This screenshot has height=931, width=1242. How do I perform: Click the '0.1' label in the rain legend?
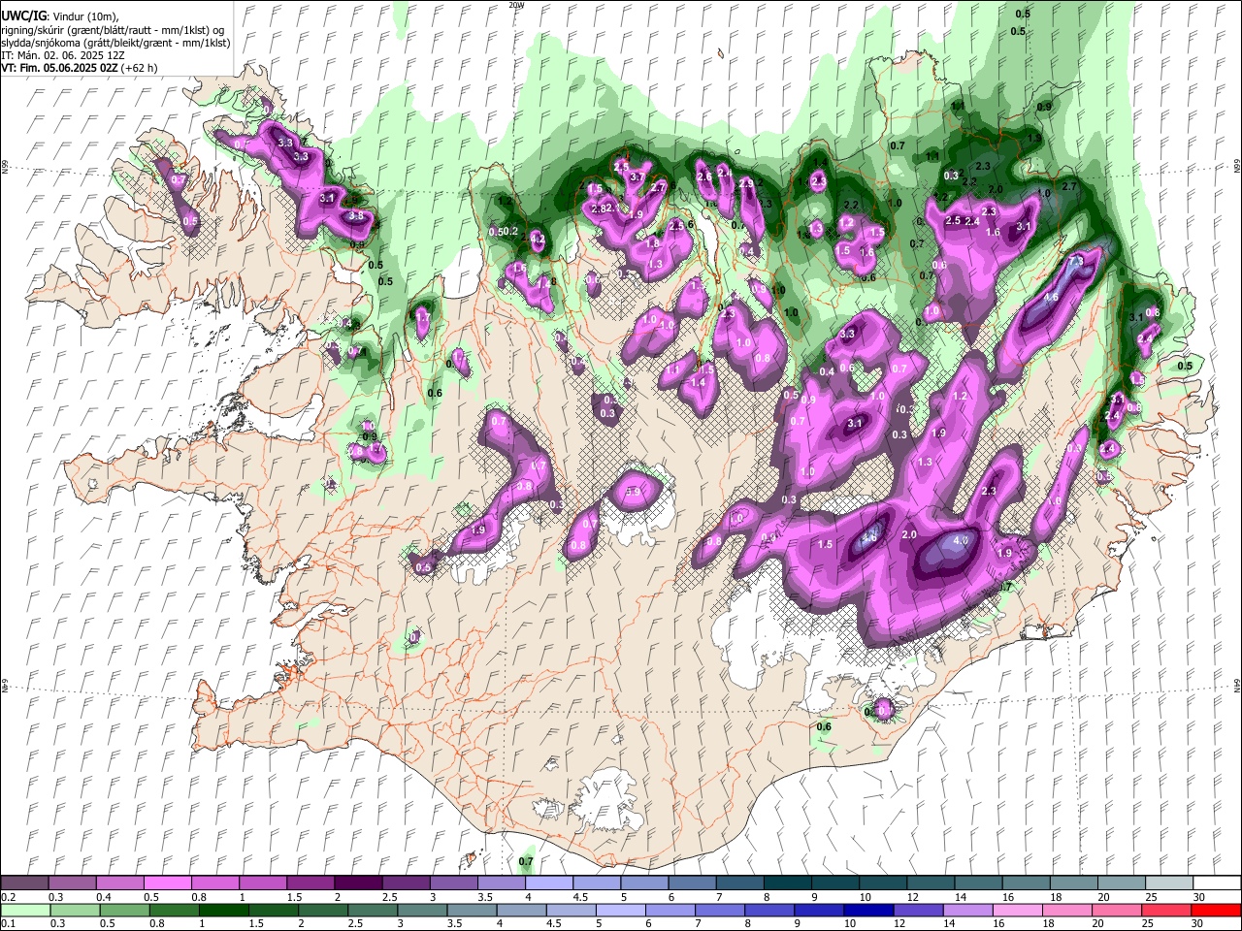pos(8,924)
